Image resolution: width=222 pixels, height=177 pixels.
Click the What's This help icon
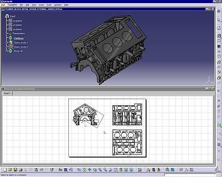pyautogui.click(x=52, y=170)
